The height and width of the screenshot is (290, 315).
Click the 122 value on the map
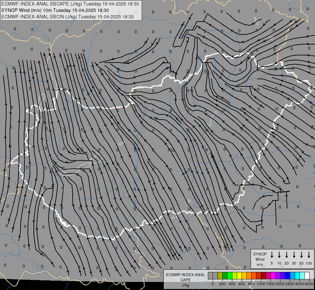(171, 150)
